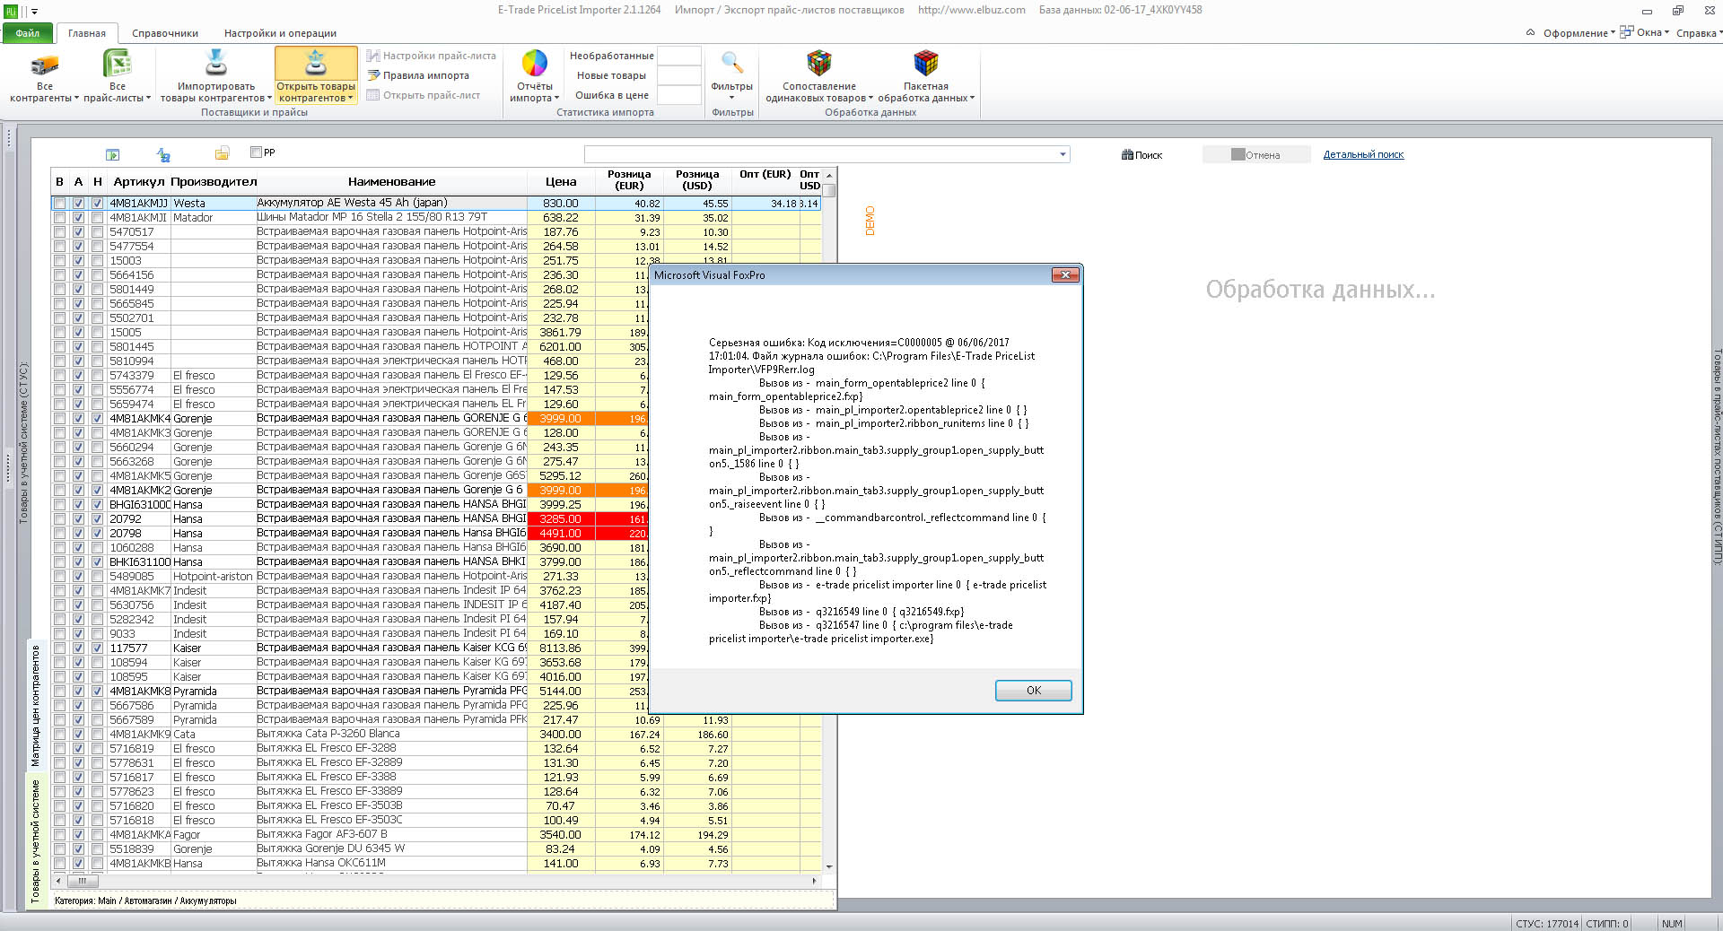Click the grid's vertical scrollbar down arrow
This screenshot has width=1723, height=931.
click(x=829, y=867)
